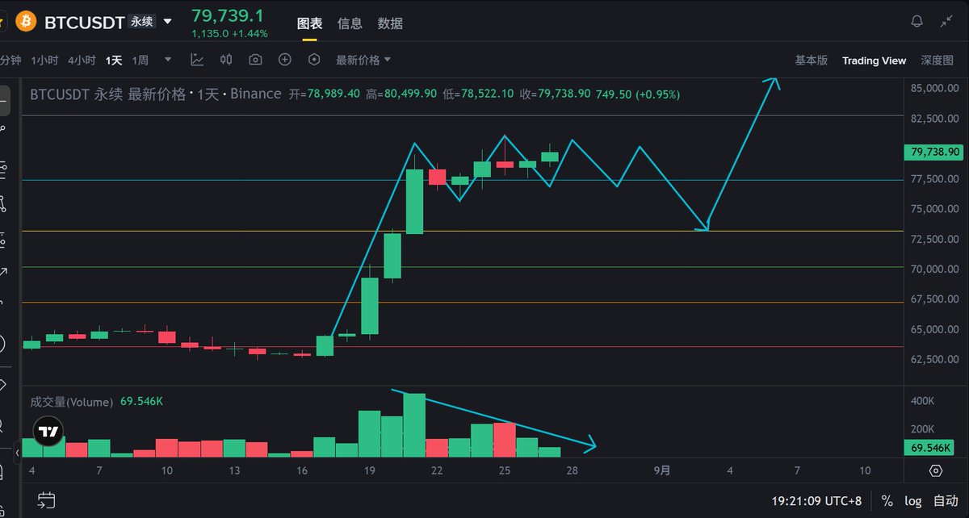Switch to the 深度图 depth view
This screenshot has width=969, height=518.
tap(937, 61)
